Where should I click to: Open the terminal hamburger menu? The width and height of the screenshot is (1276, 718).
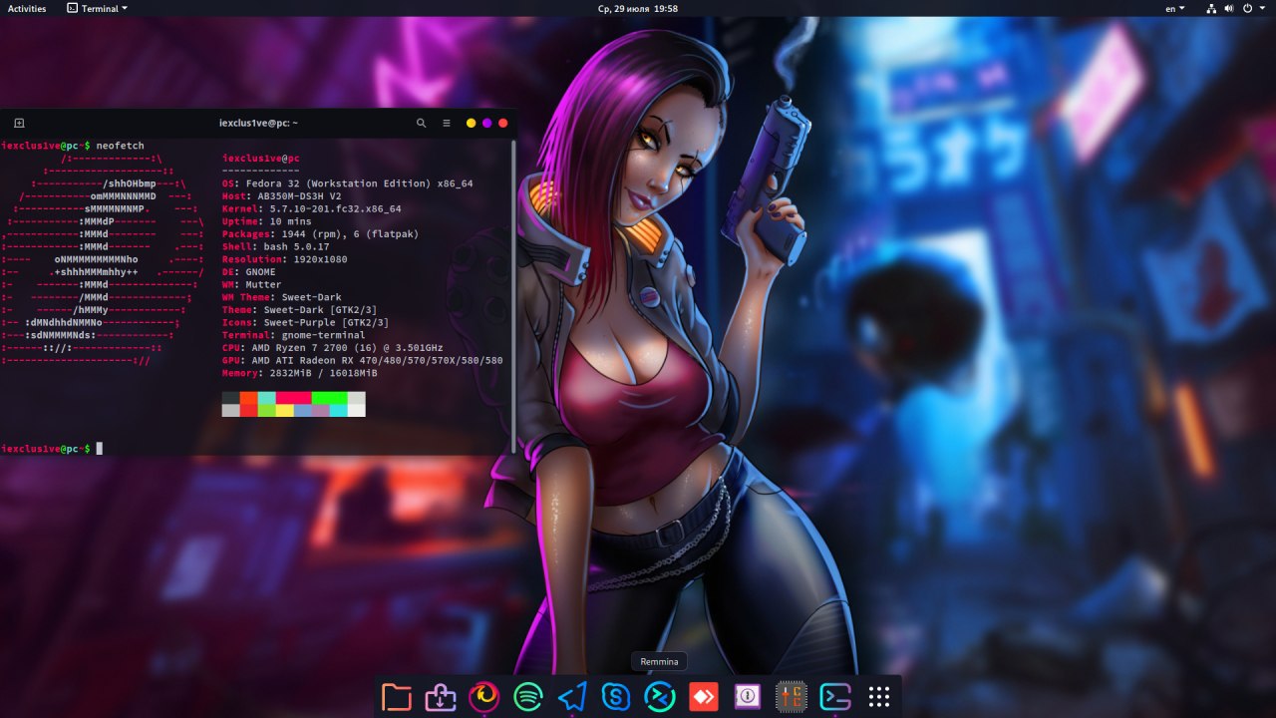coord(447,123)
